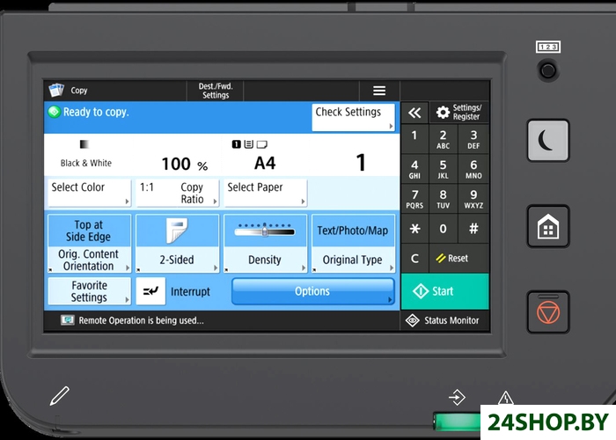Toggle the Interrupt copy mode
Image resolution: width=616 pixels, height=440 pixels.
(x=178, y=291)
